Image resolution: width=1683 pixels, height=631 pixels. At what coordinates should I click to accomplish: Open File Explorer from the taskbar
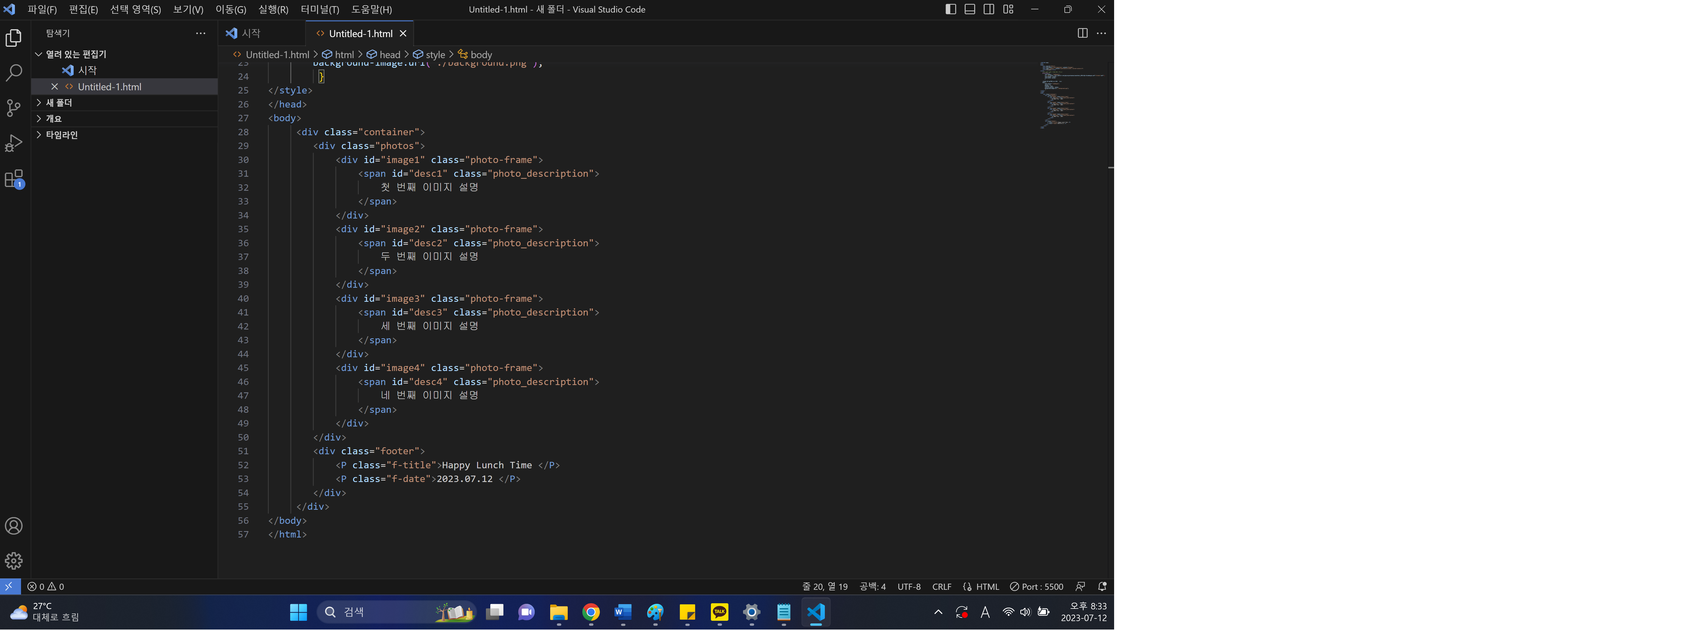point(559,612)
